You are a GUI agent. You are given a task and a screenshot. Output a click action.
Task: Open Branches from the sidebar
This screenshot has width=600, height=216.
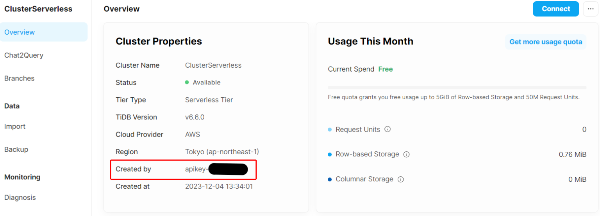pyautogui.click(x=20, y=78)
